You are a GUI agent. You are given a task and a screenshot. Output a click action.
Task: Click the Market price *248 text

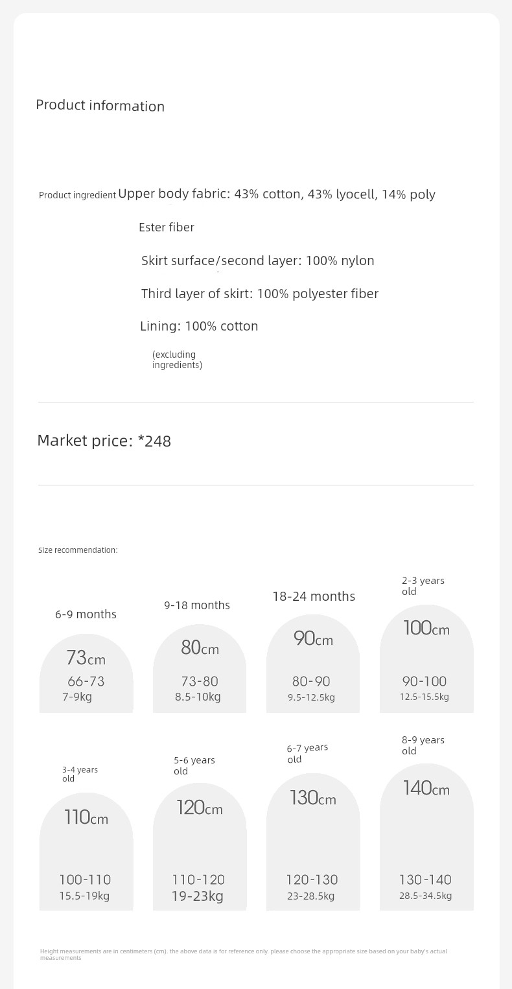click(x=104, y=441)
